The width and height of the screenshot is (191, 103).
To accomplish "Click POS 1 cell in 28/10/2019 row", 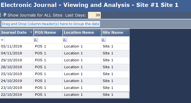I will pos(48,67).
